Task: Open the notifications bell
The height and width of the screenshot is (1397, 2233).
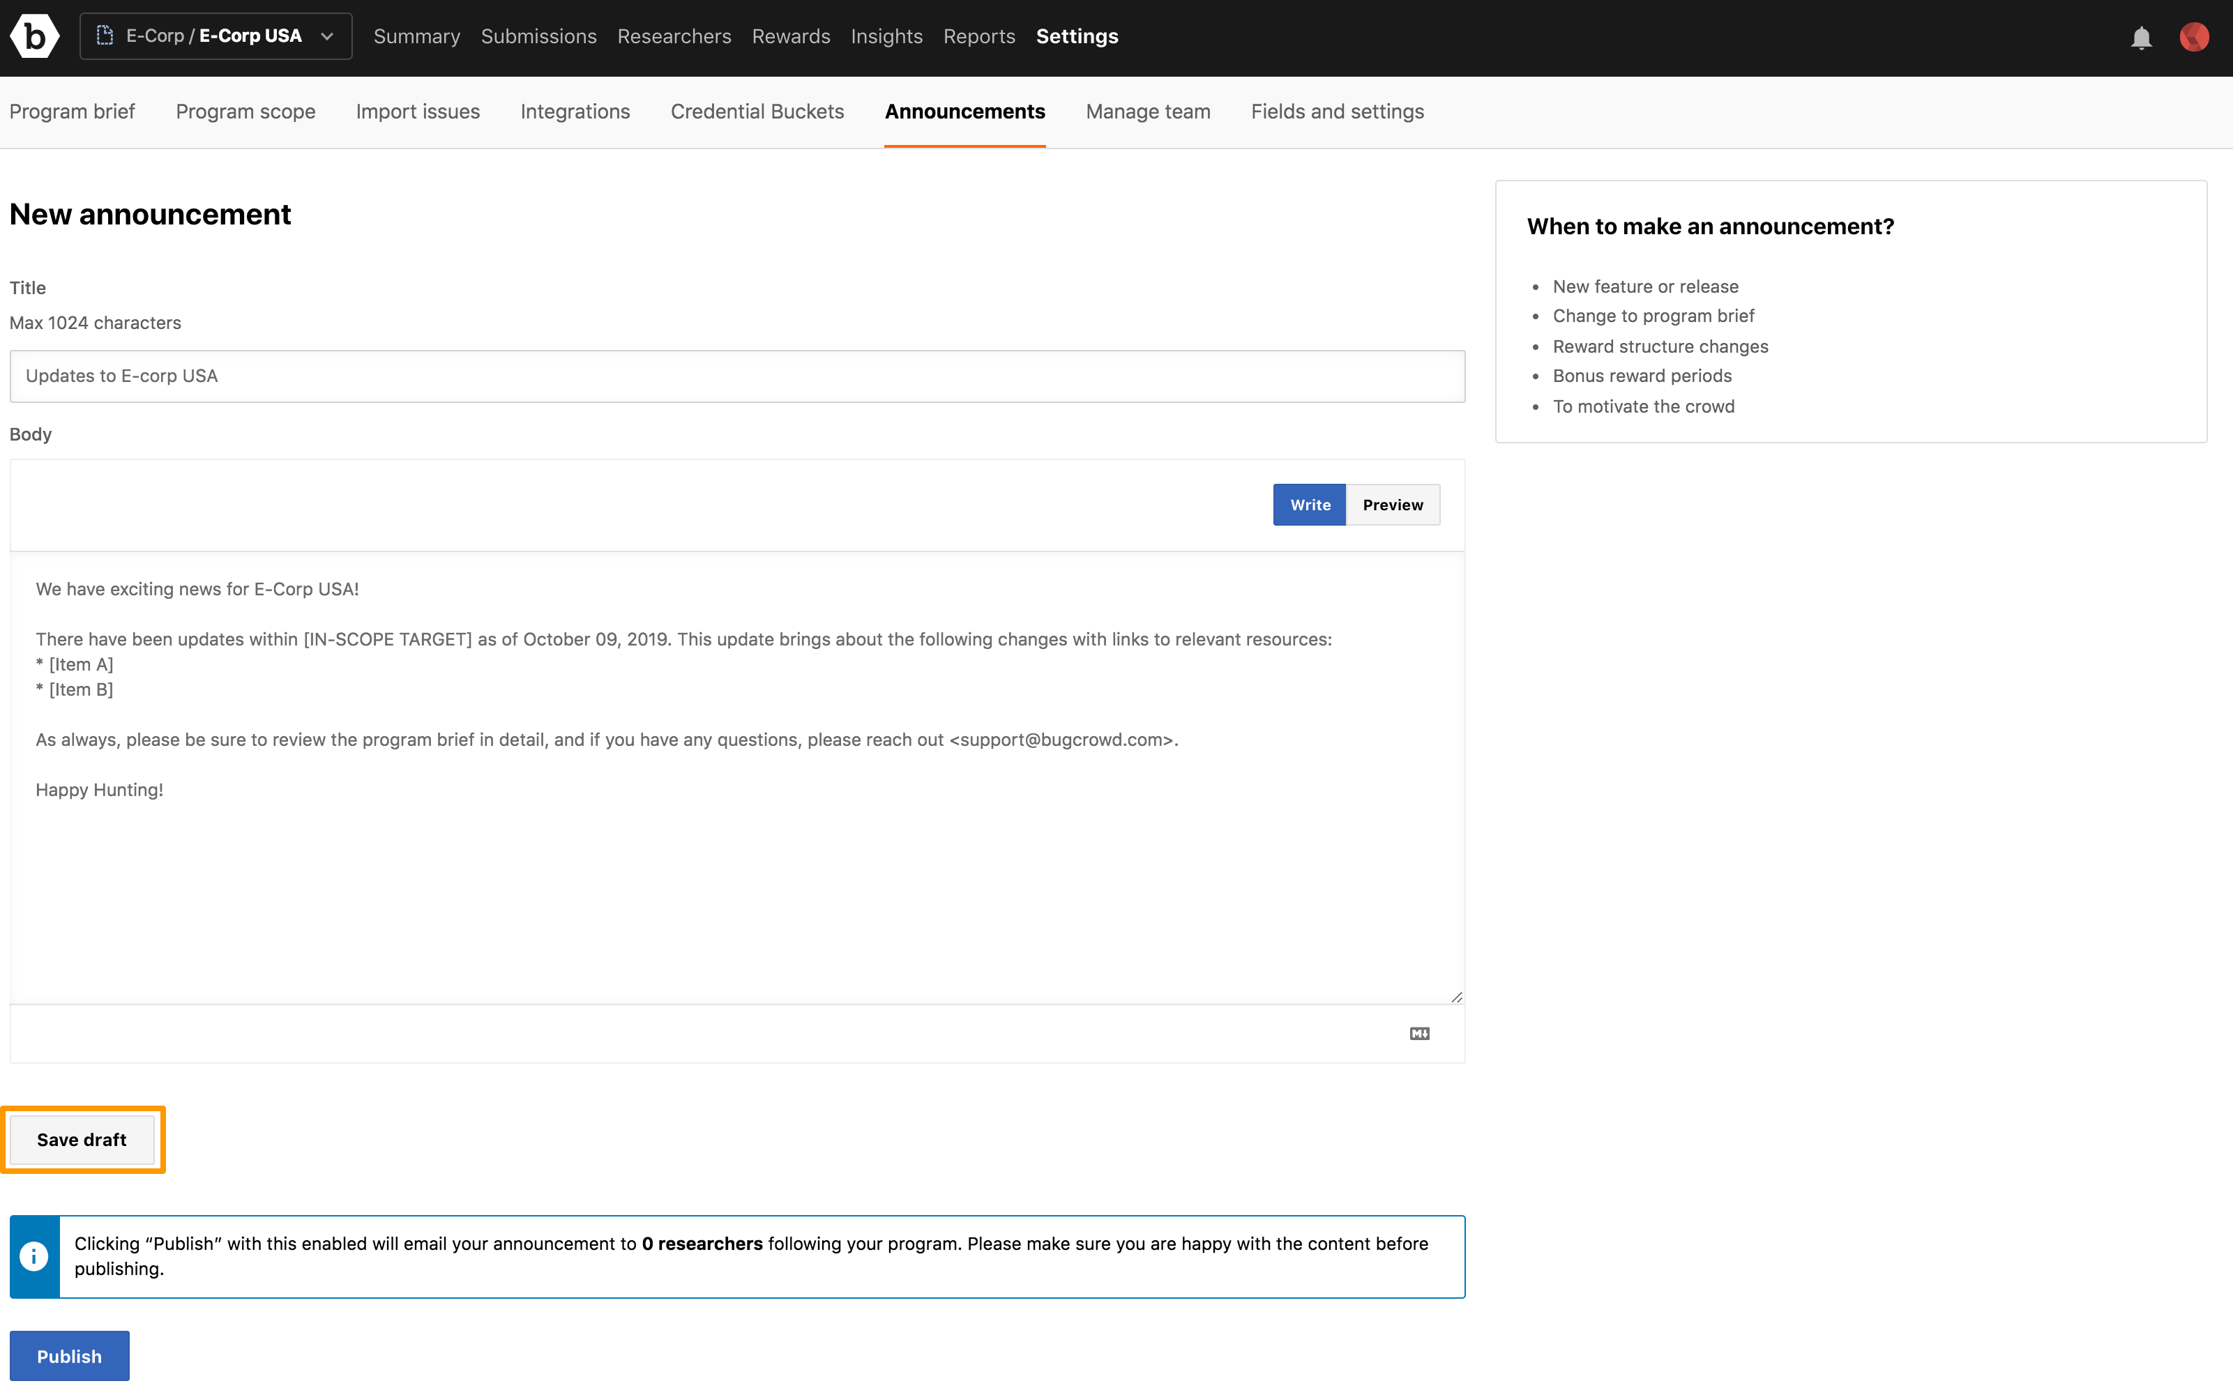Action: (x=2140, y=38)
